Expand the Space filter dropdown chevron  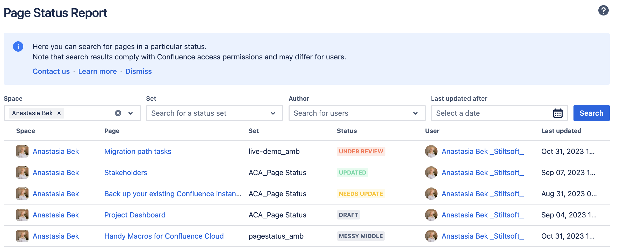[131, 113]
